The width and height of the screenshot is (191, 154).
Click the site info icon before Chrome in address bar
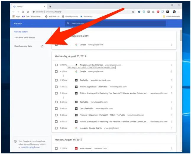(34, 12)
